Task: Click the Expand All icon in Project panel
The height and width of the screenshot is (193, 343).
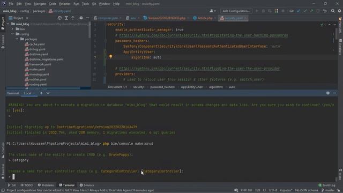Action: click(66, 18)
